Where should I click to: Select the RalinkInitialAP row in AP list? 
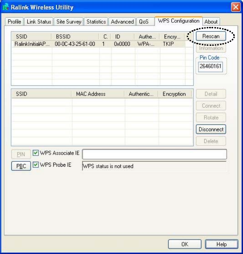pyautogui.click(x=98, y=44)
